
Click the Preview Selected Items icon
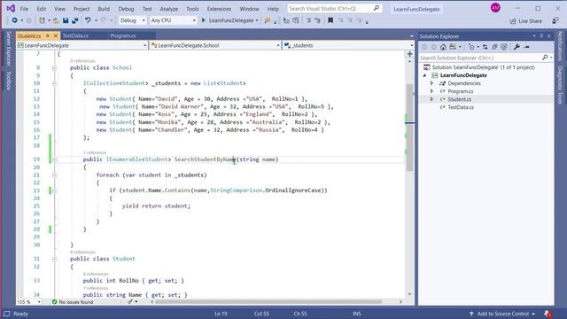(x=526, y=47)
